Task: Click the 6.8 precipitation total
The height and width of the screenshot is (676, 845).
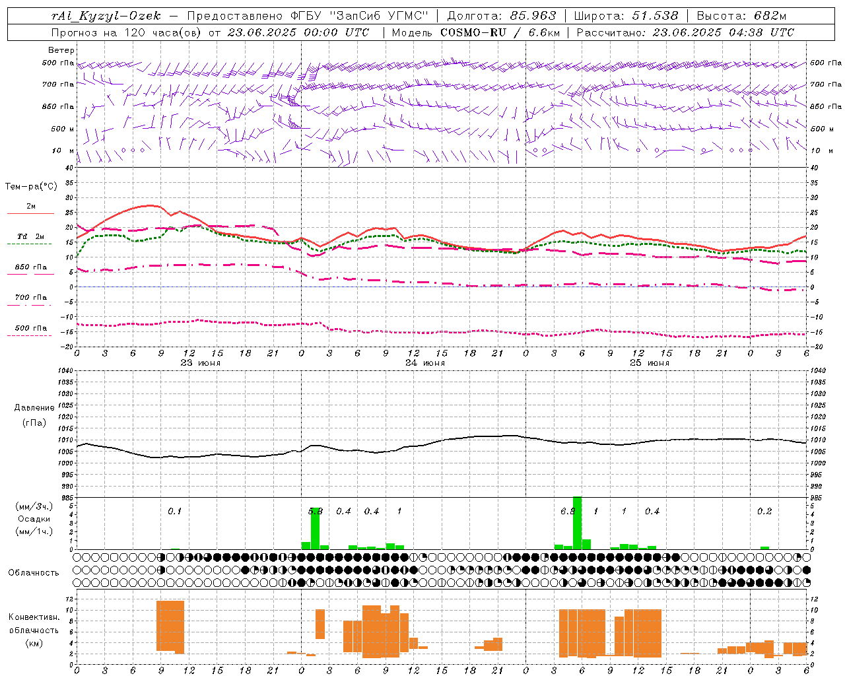Action: click(568, 512)
